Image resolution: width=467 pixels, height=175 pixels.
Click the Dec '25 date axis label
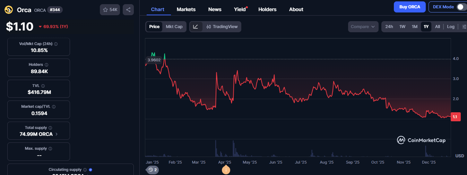[x=429, y=162]
